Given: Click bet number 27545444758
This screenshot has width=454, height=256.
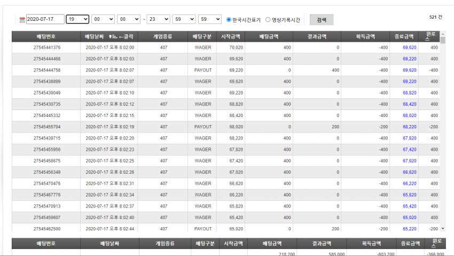Looking at the screenshot, I should [x=47, y=70].
